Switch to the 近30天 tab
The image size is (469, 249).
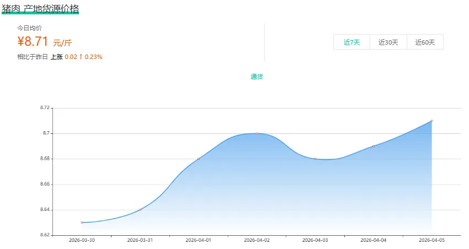388,42
